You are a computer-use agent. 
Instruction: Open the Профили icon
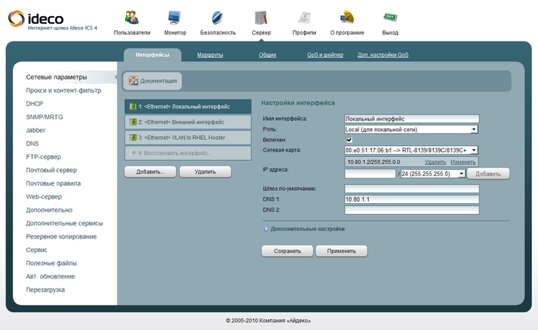pyautogui.click(x=304, y=18)
